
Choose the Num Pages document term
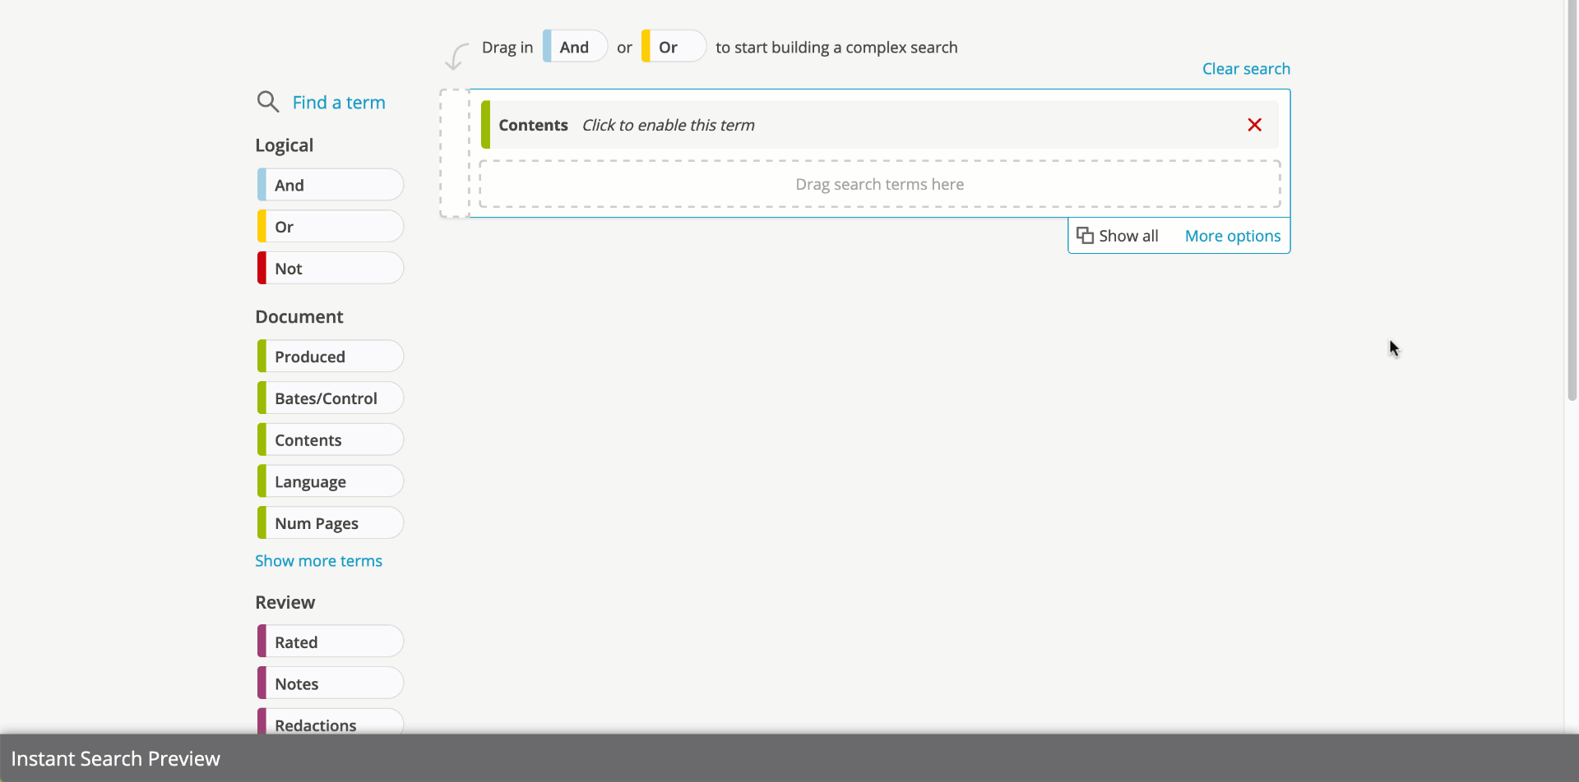331,523
